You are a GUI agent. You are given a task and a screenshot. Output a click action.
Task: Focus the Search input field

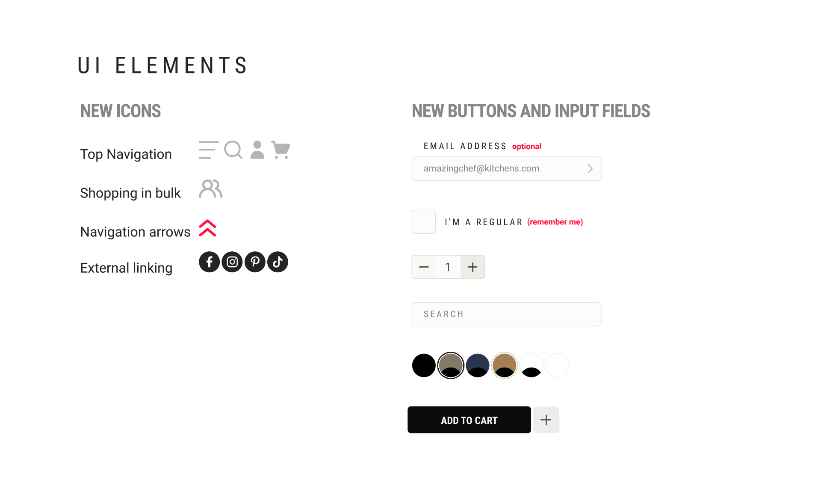click(506, 314)
